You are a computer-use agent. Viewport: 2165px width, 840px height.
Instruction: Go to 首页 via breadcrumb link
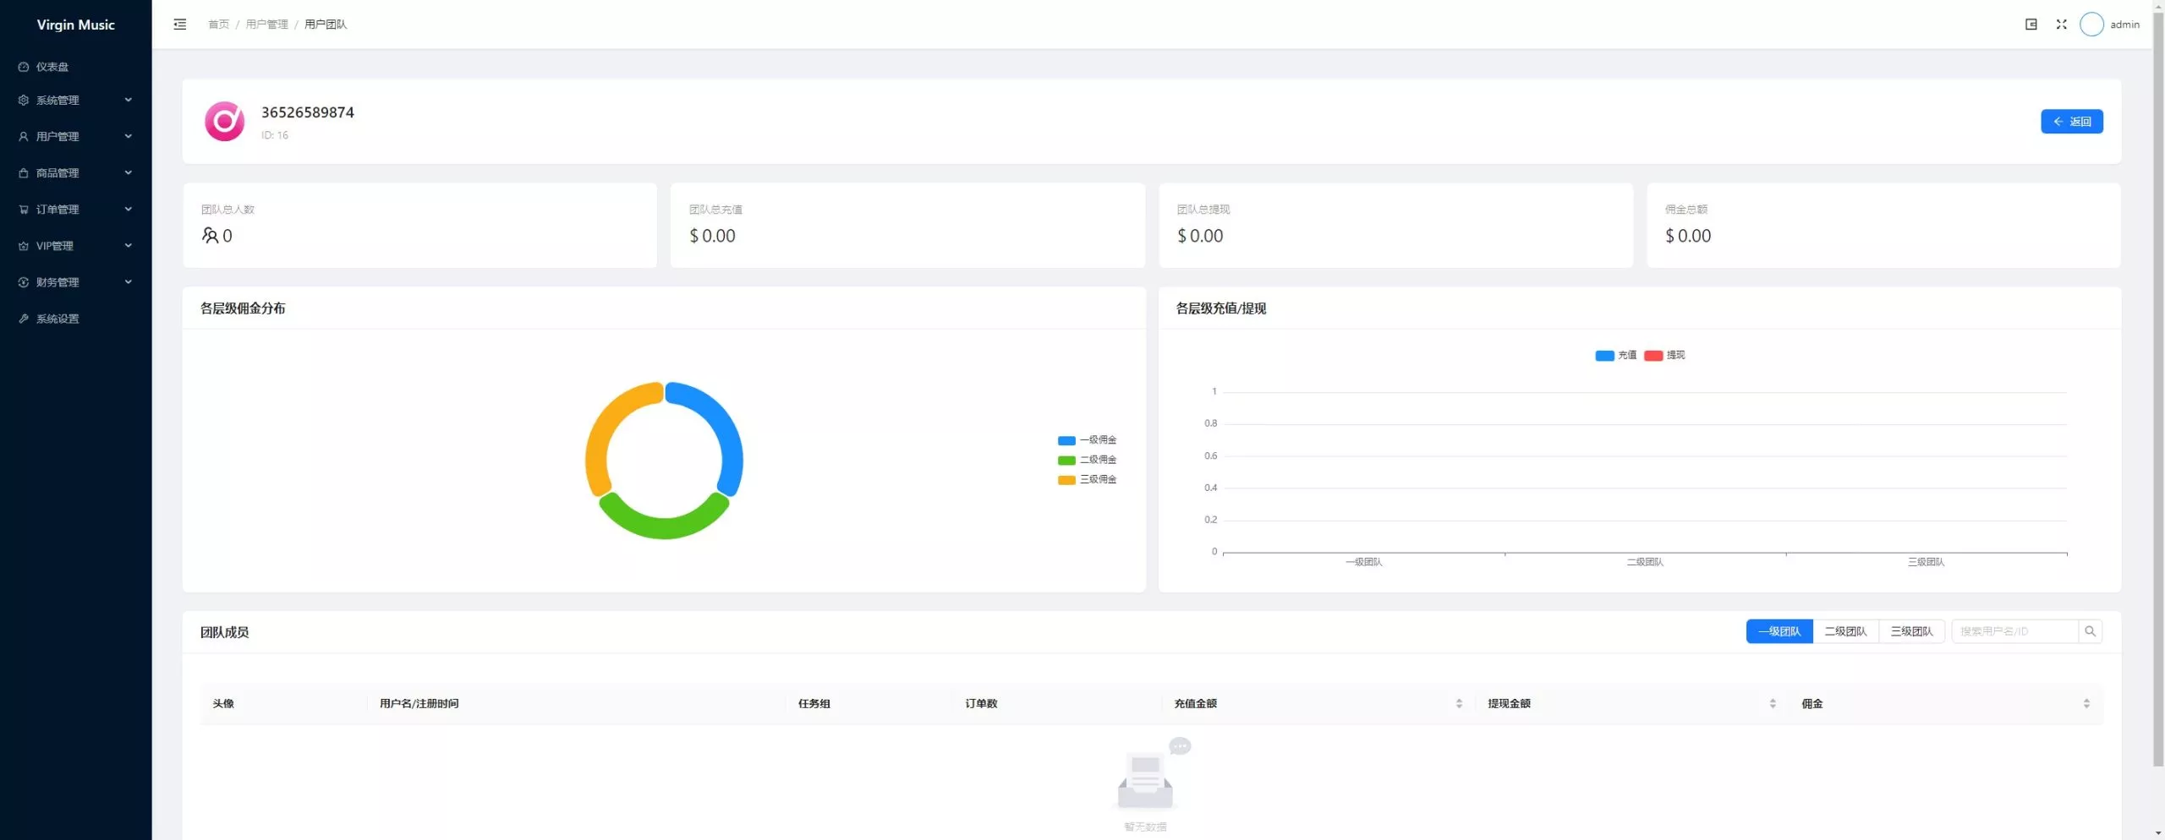[x=218, y=25]
